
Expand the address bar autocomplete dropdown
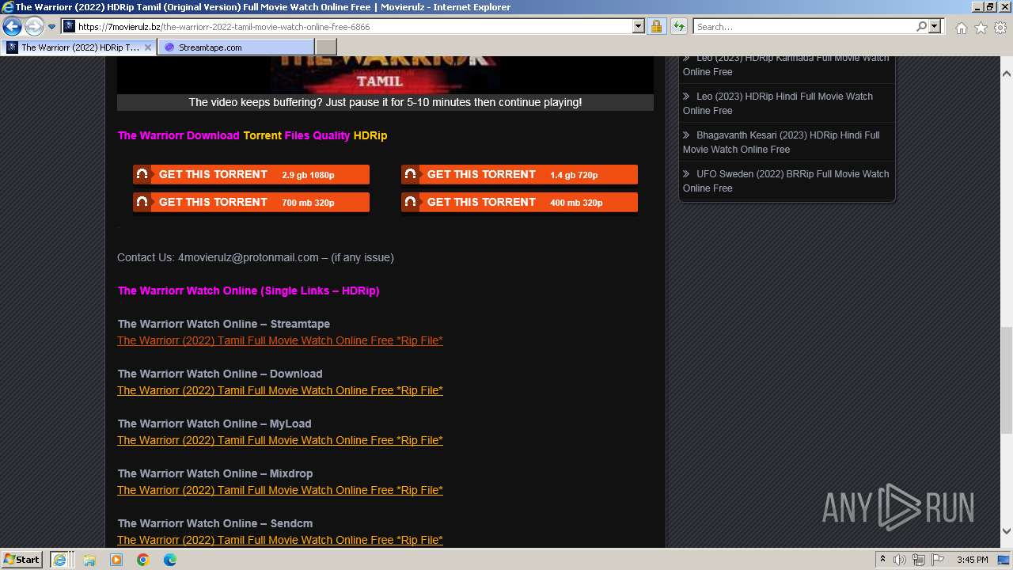pos(639,27)
